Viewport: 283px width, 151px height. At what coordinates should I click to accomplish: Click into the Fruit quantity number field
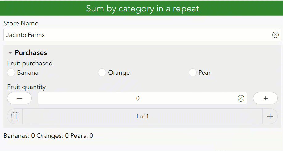[137, 98]
